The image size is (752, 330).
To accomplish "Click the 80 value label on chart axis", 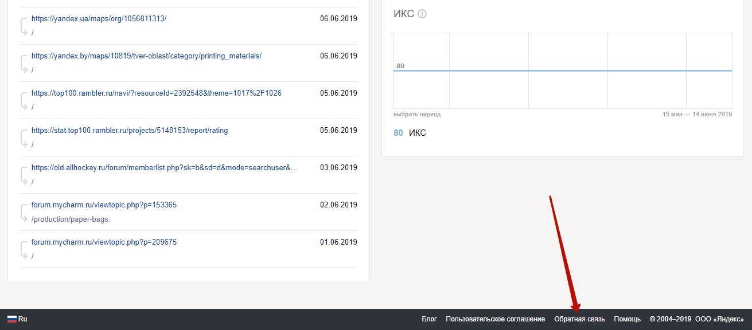I will 400,66.
